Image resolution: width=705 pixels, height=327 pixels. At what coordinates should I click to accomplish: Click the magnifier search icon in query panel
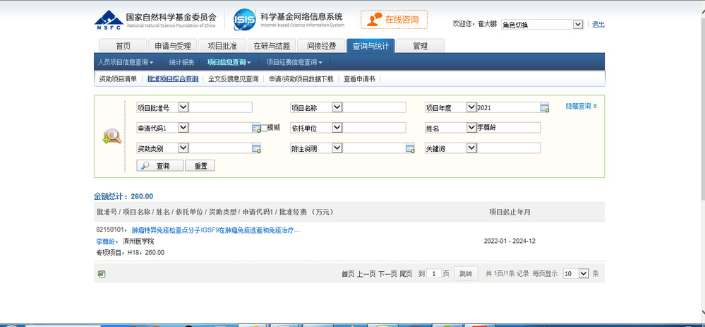coord(112,136)
